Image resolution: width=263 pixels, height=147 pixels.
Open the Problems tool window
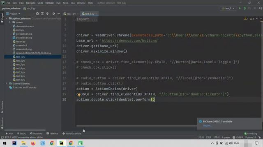[36, 134]
